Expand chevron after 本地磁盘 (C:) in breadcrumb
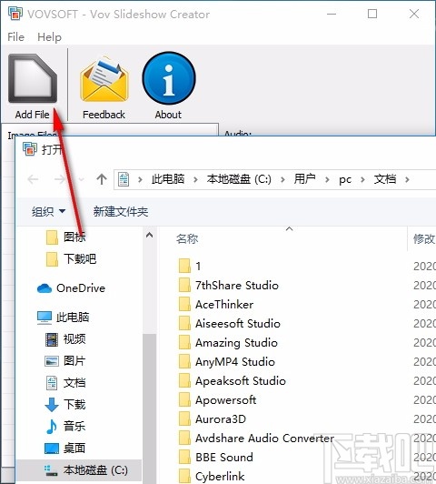Viewport: 436px width, 484px height. [x=282, y=179]
